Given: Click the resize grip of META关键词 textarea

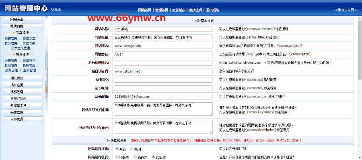Looking at the screenshot, I should pos(211,114).
